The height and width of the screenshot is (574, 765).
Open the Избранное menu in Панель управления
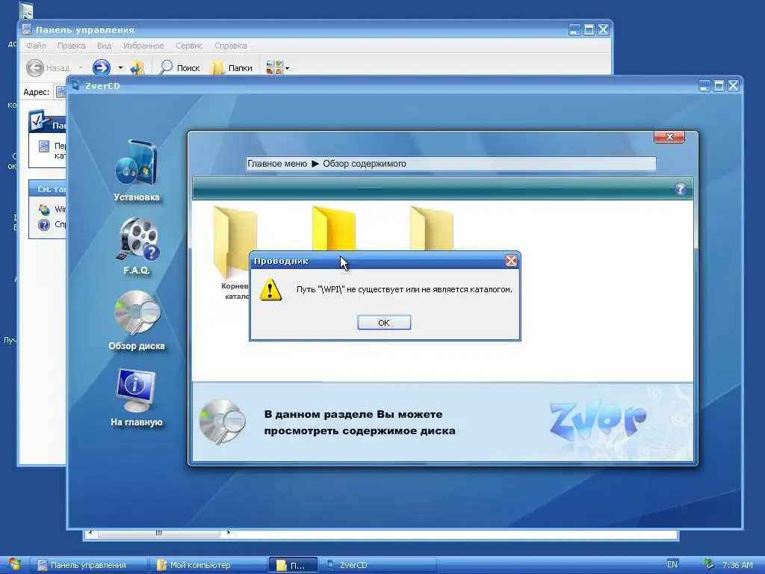pyautogui.click(x=143, y=46)
